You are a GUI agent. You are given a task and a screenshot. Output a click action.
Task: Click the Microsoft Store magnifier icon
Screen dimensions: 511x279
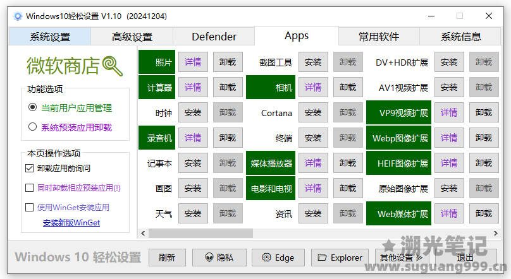click(113, 66)
